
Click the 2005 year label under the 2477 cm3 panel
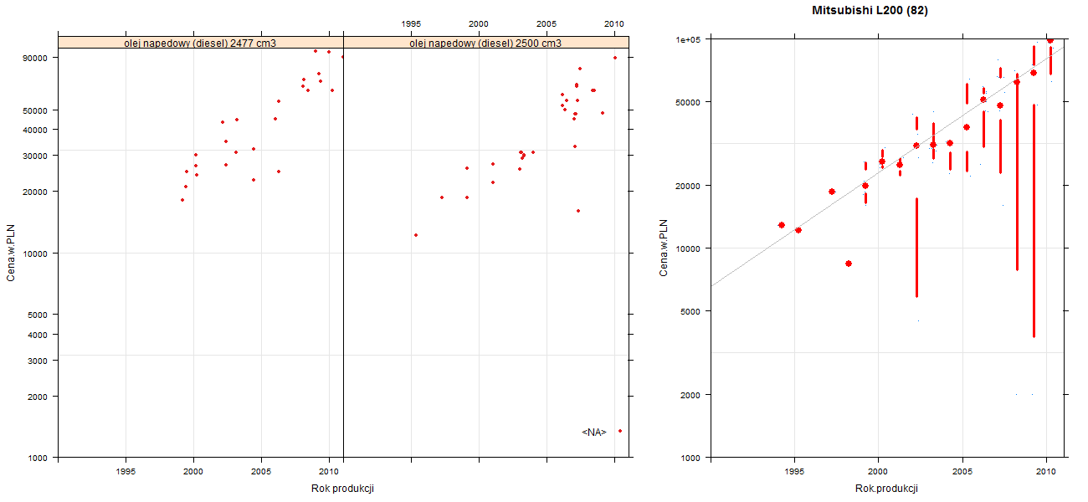[x=261, y=472]
